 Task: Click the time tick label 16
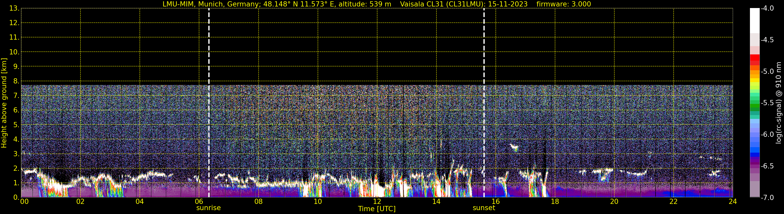(496, 202)
